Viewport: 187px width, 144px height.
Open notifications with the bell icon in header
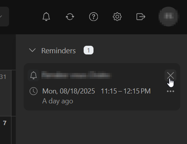46,17
